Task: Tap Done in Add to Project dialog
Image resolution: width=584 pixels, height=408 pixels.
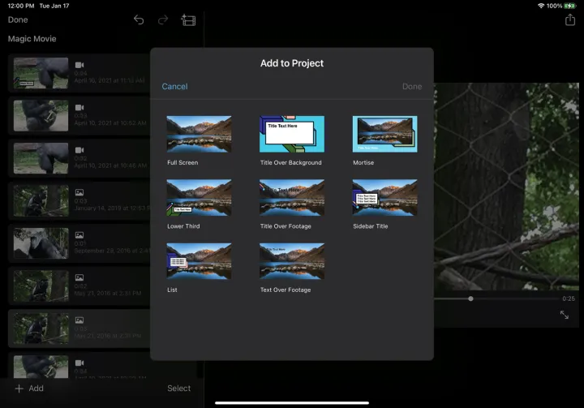Action: (412, 87)
